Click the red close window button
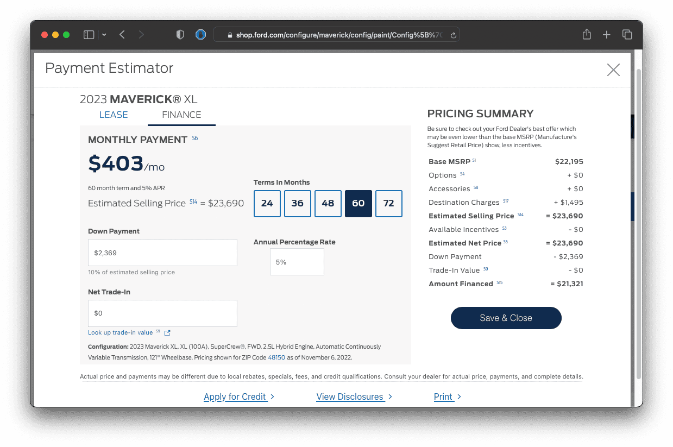 tap(45, 35)
